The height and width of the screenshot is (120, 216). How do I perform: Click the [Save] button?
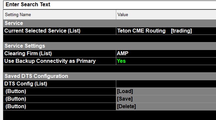(x=166, y=99)
